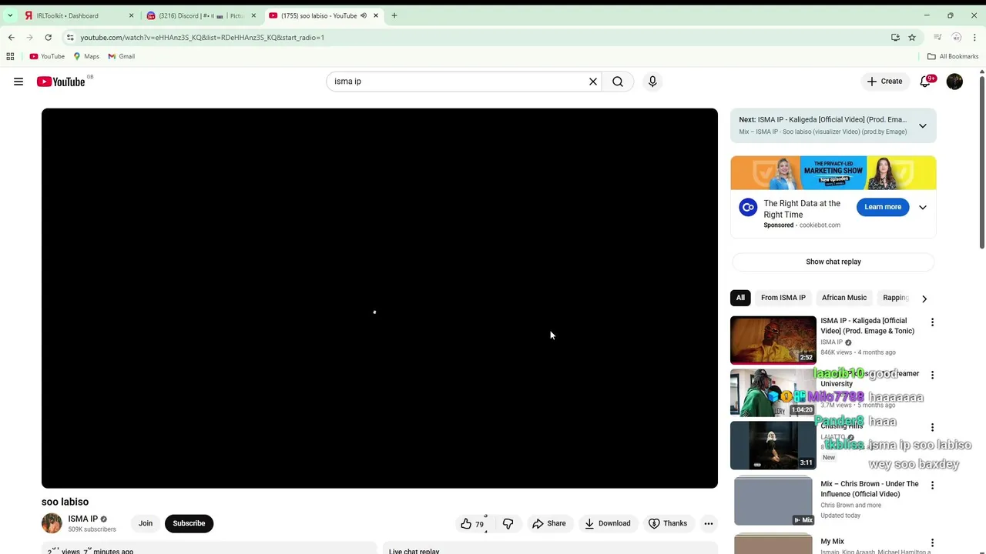Screen dimensions: 986x554
Task: Show more filter chips with arrow
Action: pyautogui.click(x=924, y=299)
